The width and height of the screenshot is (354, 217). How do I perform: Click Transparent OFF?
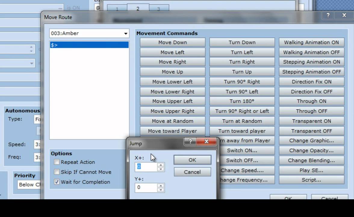click(x=312, y=131)
